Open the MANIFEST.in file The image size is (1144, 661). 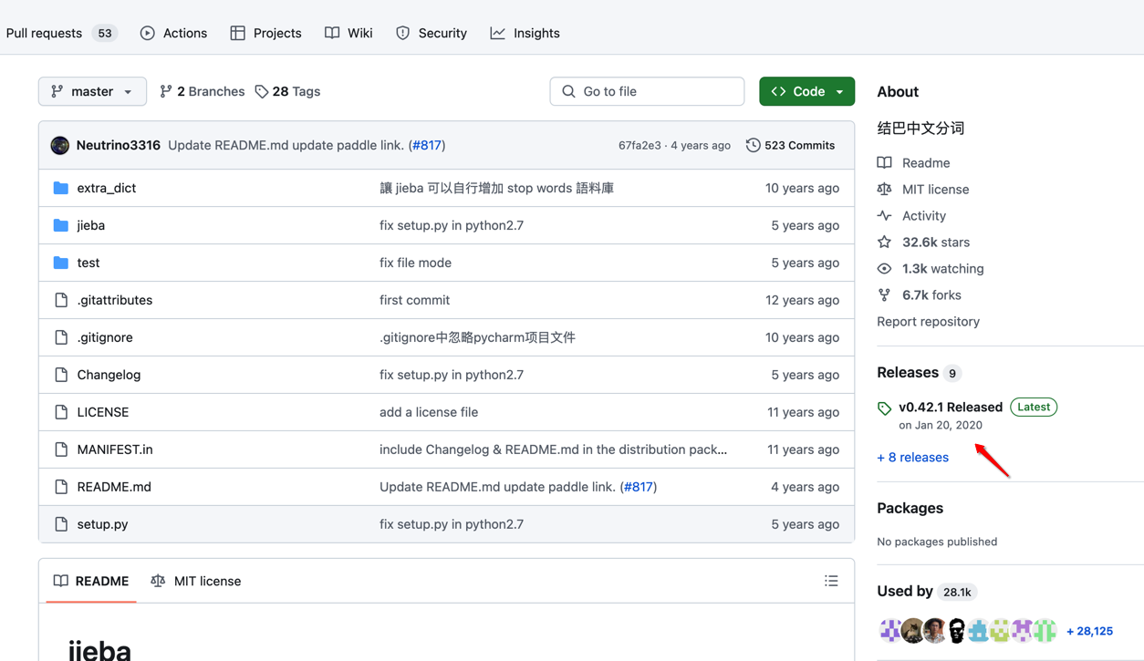[x=115, y=449]
